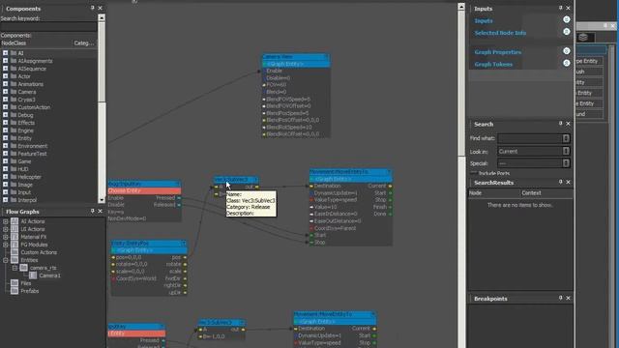The height and width of the screenshot is (348, 619).
Task: Collapse the Inputs section chevron
Action: click(x=567, y=19)
